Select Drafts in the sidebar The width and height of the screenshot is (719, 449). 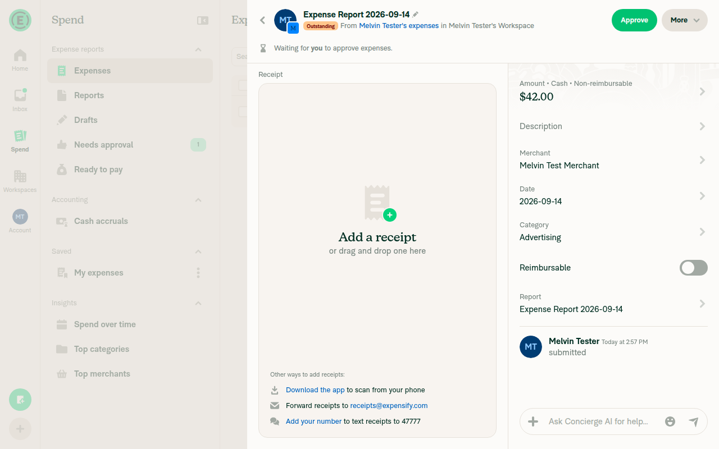(130, 120)
